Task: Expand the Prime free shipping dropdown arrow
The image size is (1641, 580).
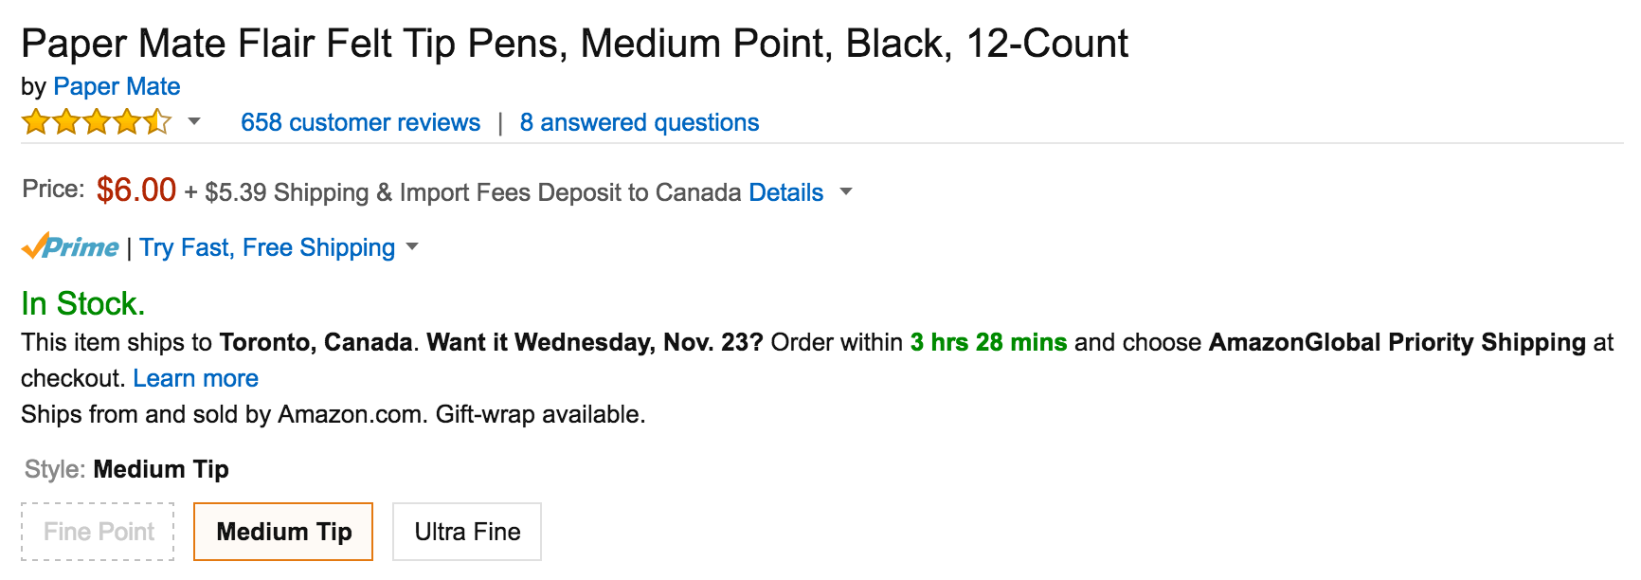Action: pyautogui.click(x=412, y=247)
